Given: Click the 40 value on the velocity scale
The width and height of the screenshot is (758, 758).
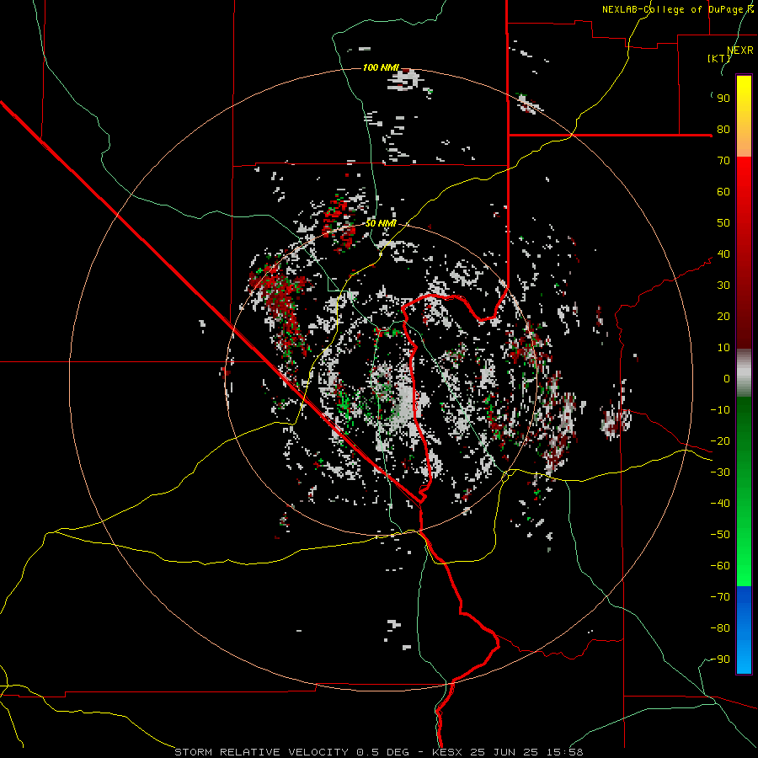Looking at the screenshot, I should pos(723,254).
